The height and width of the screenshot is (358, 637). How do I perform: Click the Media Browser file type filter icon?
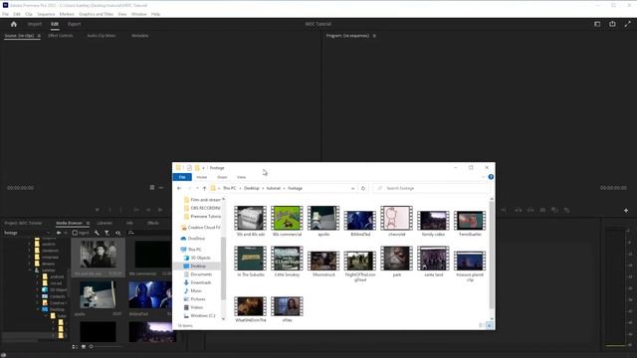tap(106, 233)
